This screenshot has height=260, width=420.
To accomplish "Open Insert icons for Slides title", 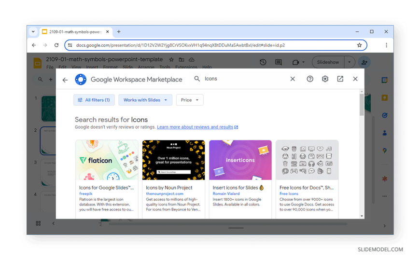I will [238, 188].
